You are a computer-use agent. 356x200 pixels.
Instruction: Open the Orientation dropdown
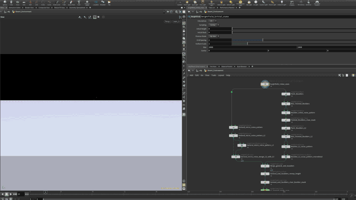213,21
